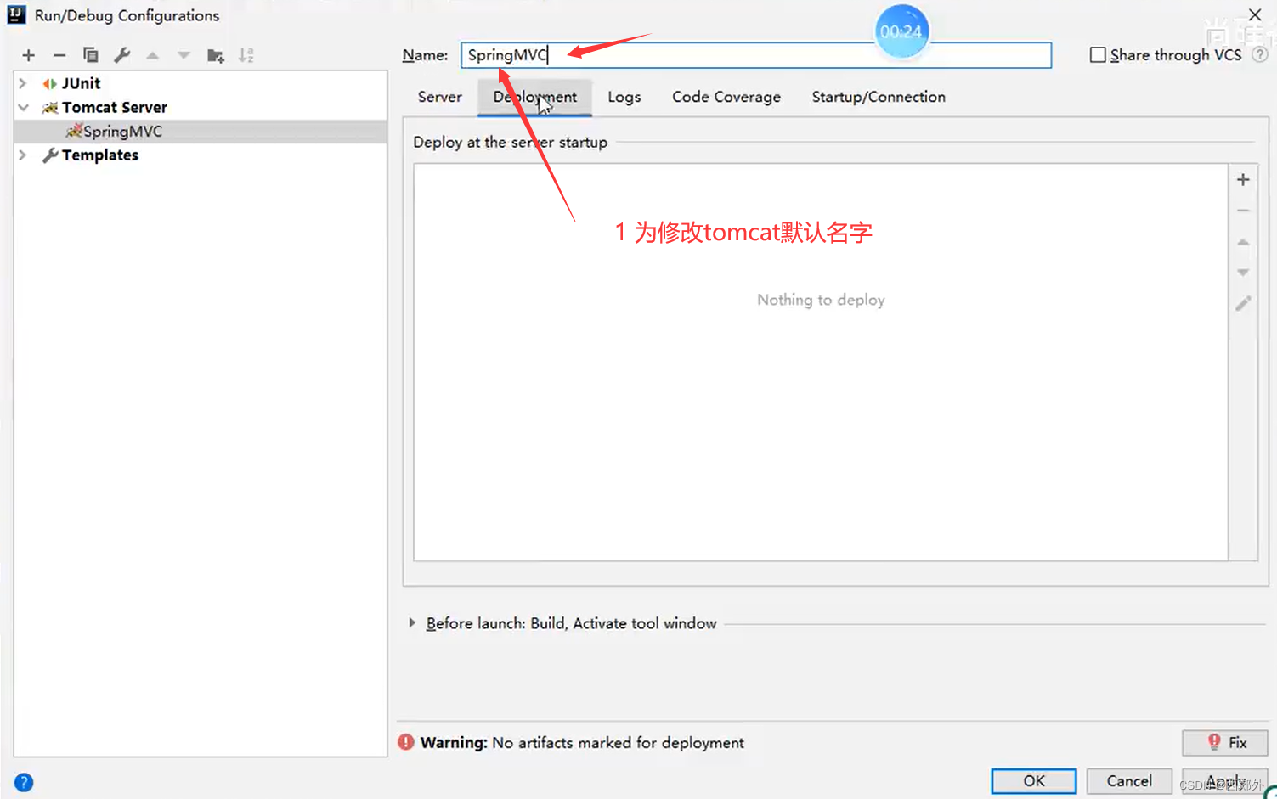Sort configurations alphabetically
Image resolution: width=1277 pixels, height=799 pixels.
pyautogui.click(x=246, y=55)
